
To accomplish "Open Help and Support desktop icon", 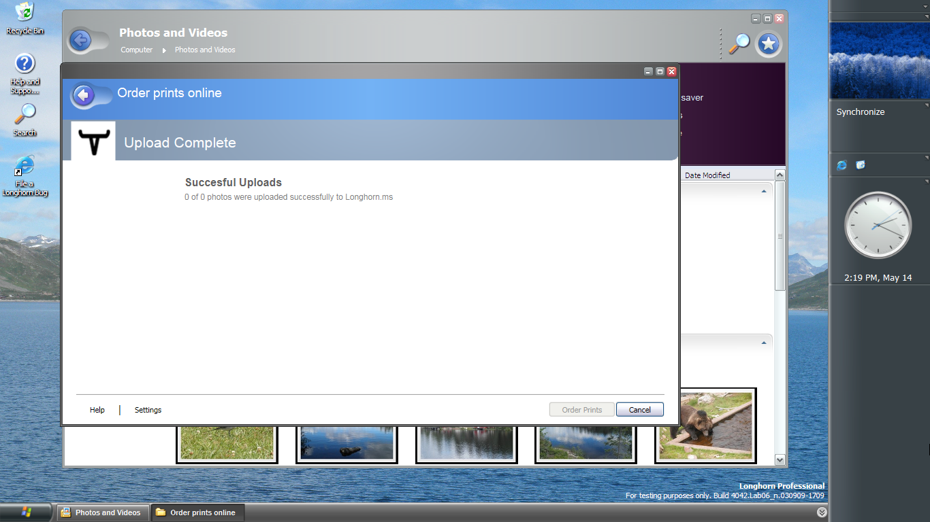I will (x=25, y=74).
